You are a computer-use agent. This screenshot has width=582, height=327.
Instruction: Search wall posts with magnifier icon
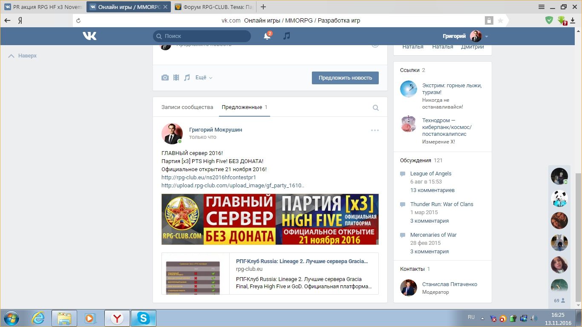(375, 108)
